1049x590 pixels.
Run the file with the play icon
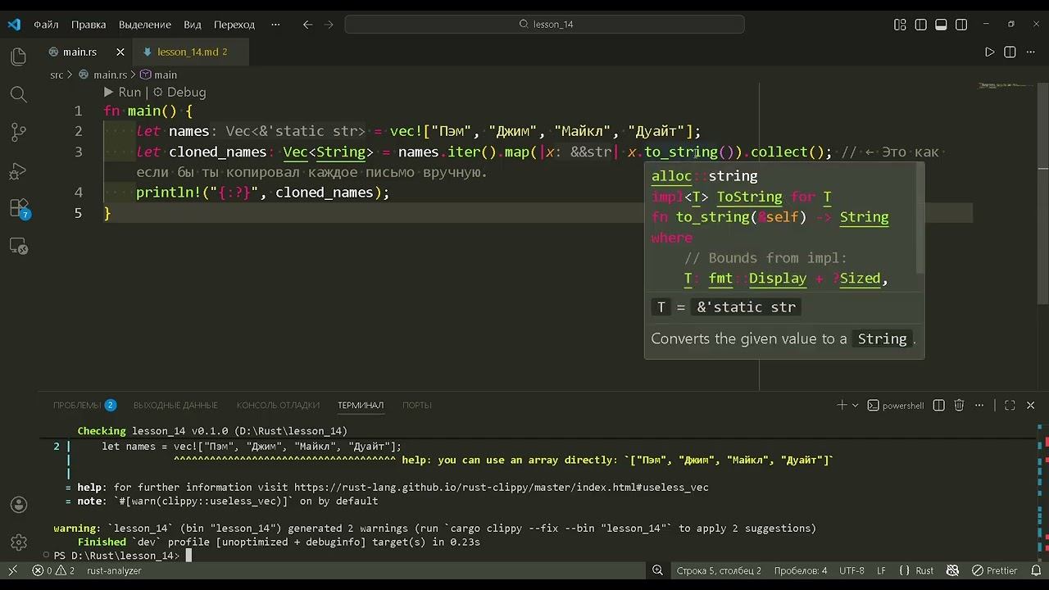989,52
